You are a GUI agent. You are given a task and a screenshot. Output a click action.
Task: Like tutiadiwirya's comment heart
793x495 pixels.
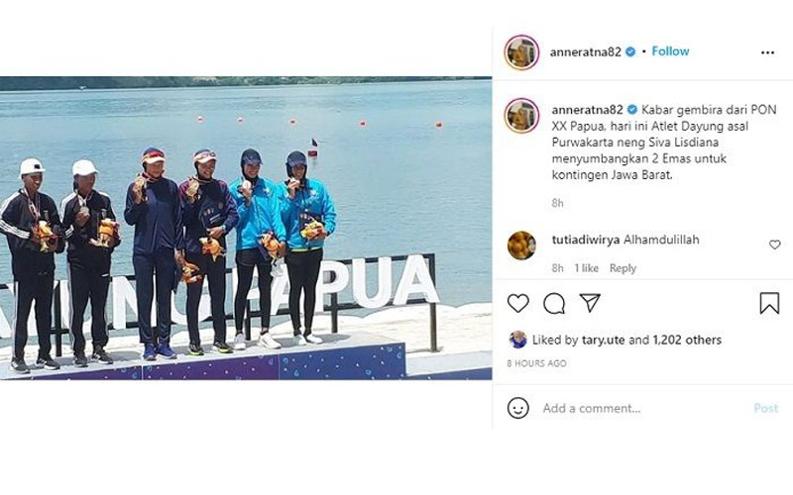[774, 245]
